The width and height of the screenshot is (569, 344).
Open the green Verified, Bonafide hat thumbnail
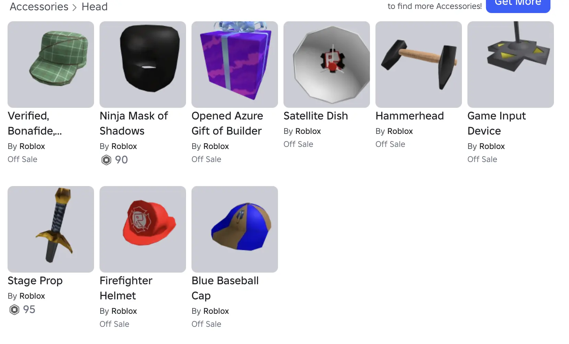[x=51, y=65]
